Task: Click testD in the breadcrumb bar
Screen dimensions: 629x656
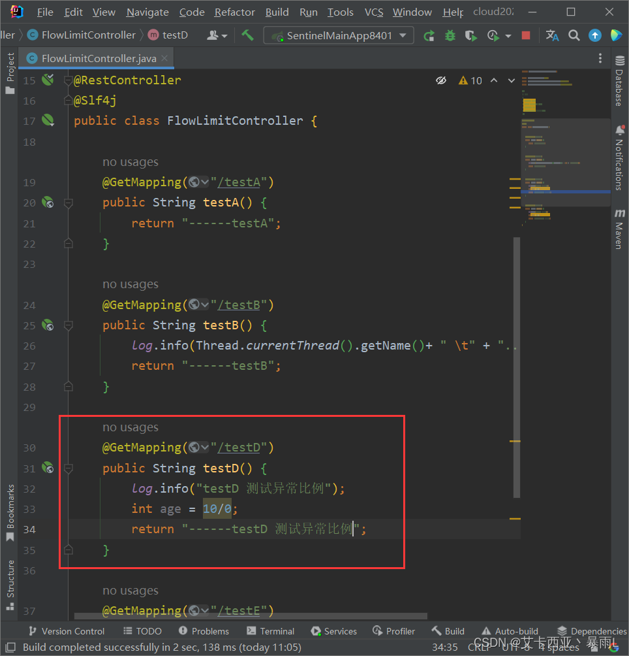Action: [x=168, y=35]
